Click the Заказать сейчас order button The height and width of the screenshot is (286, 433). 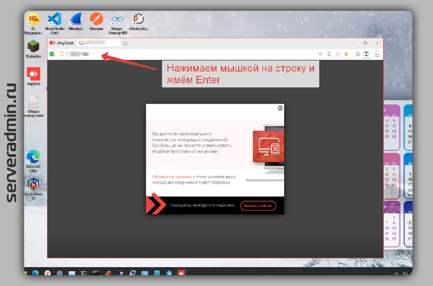(x=258, y=206)
